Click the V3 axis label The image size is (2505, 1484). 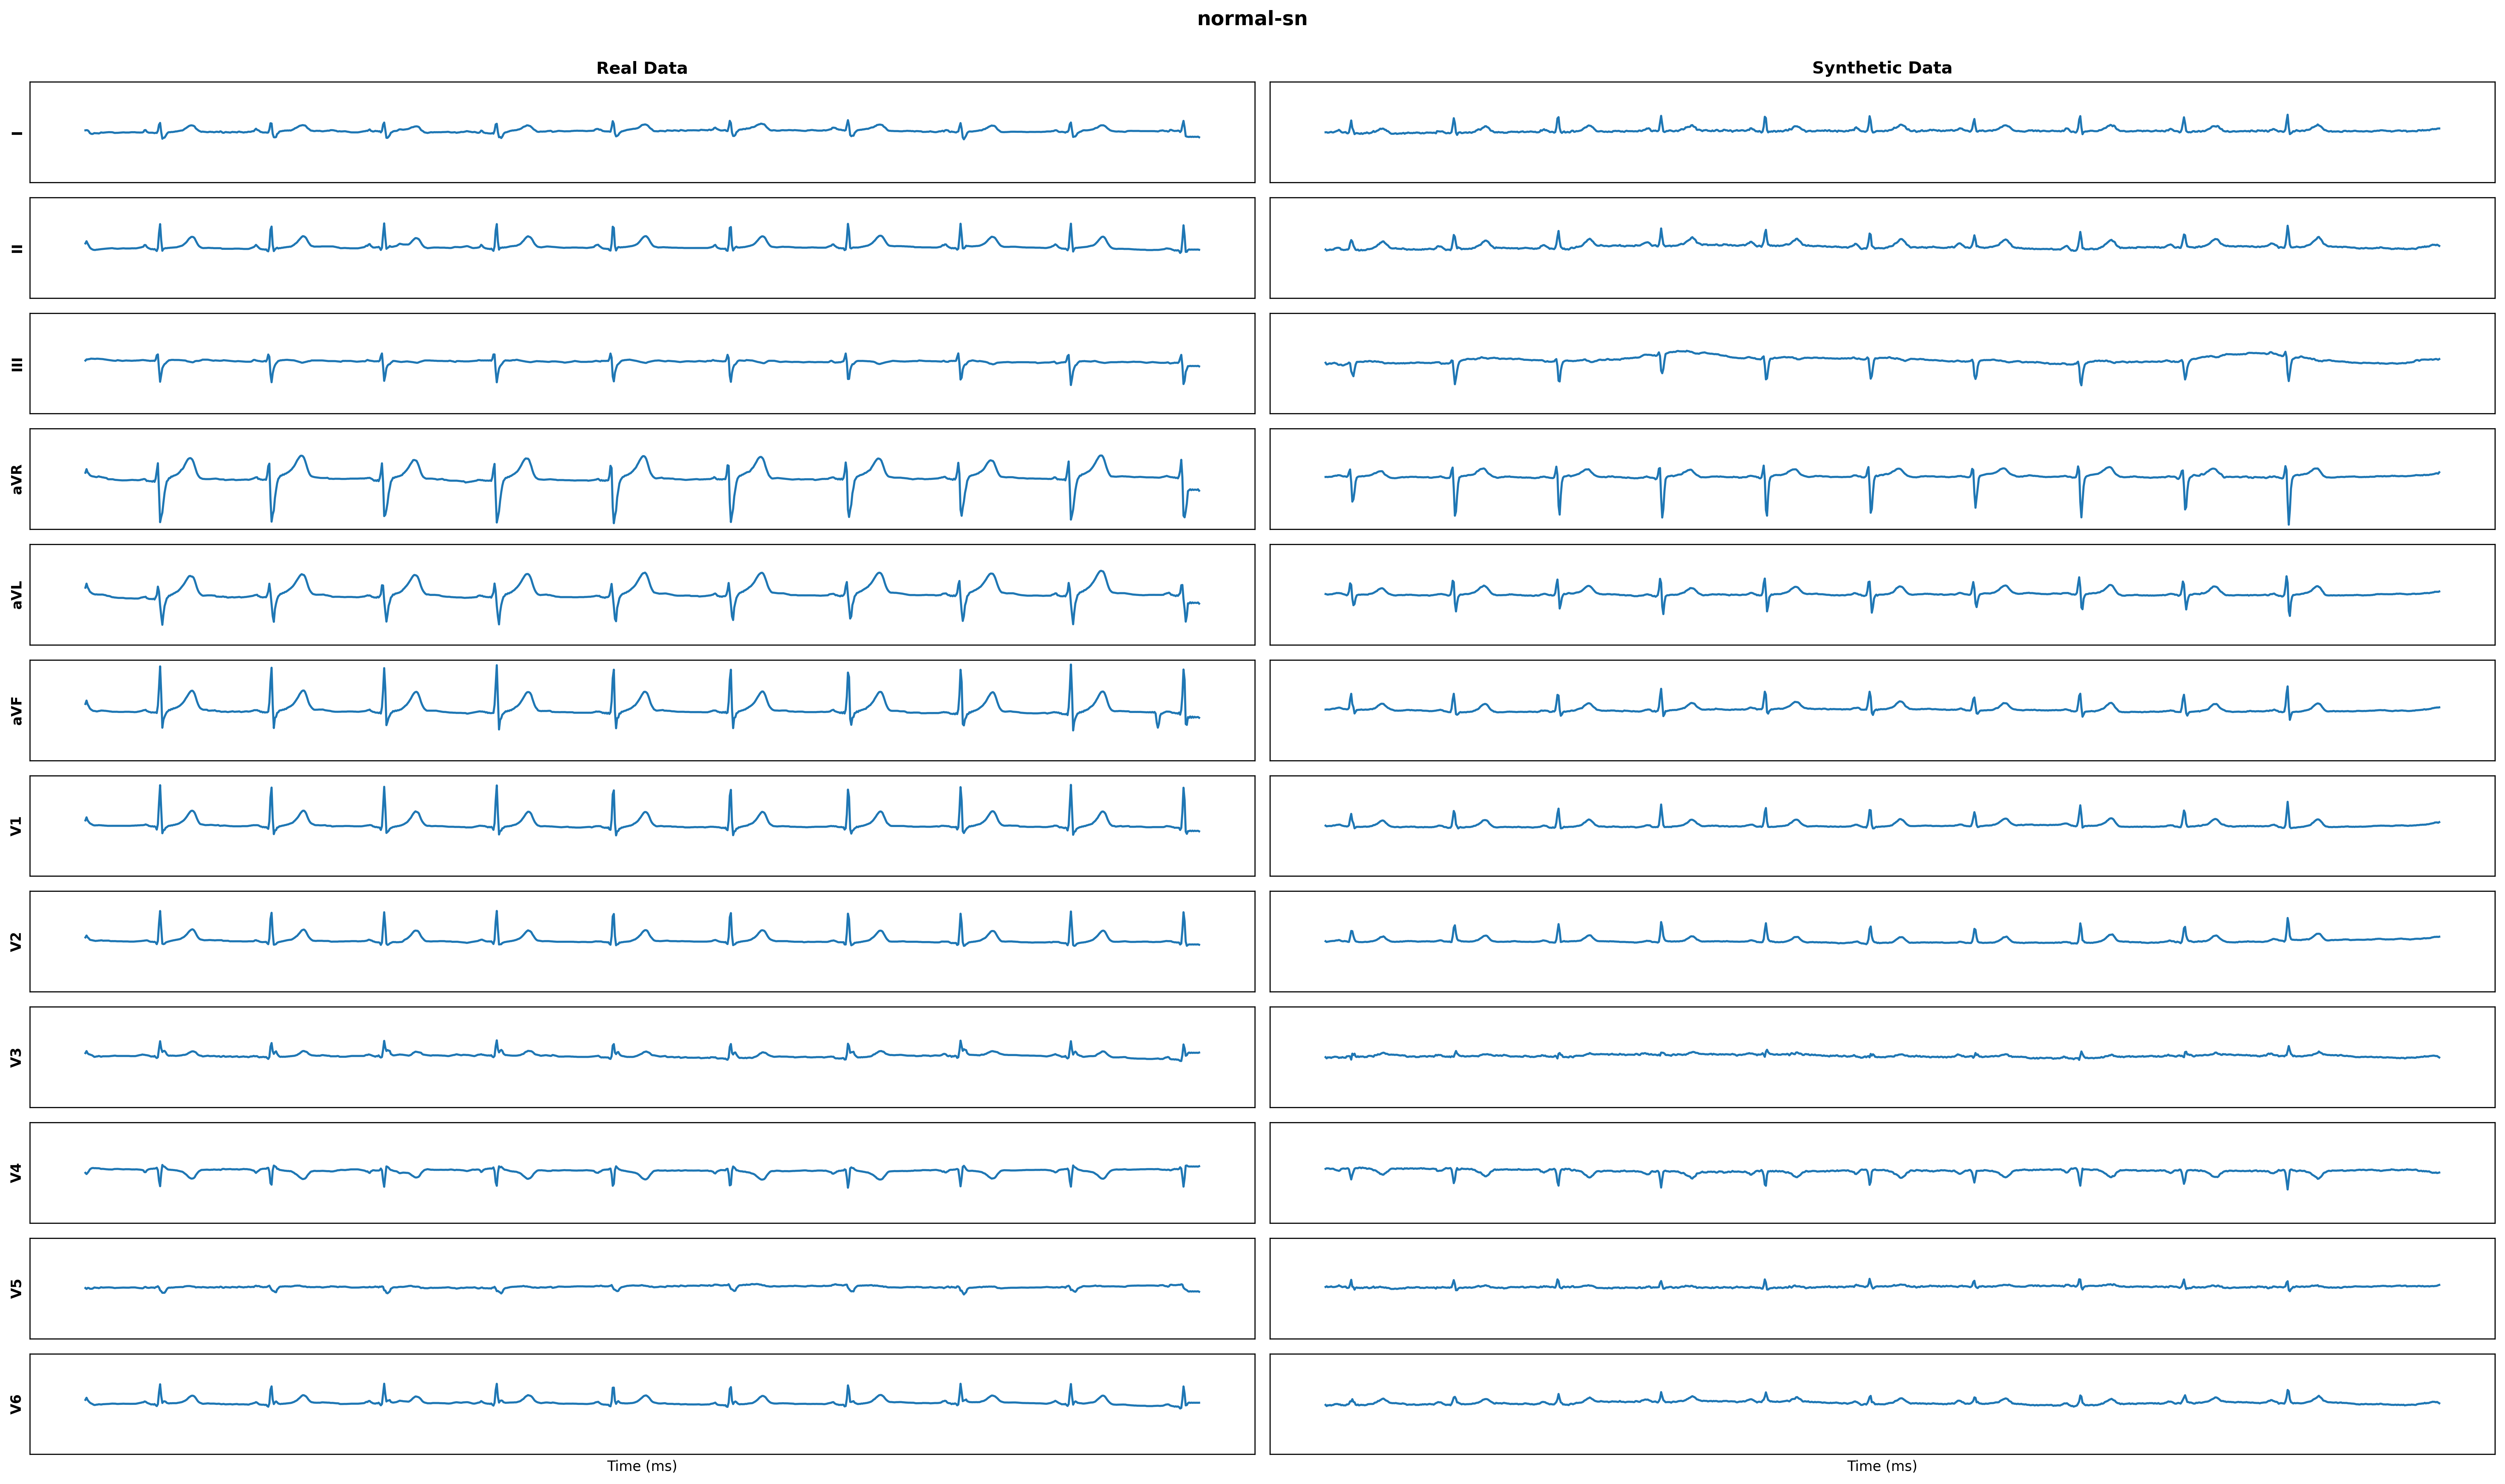(x=16, y=1057)
